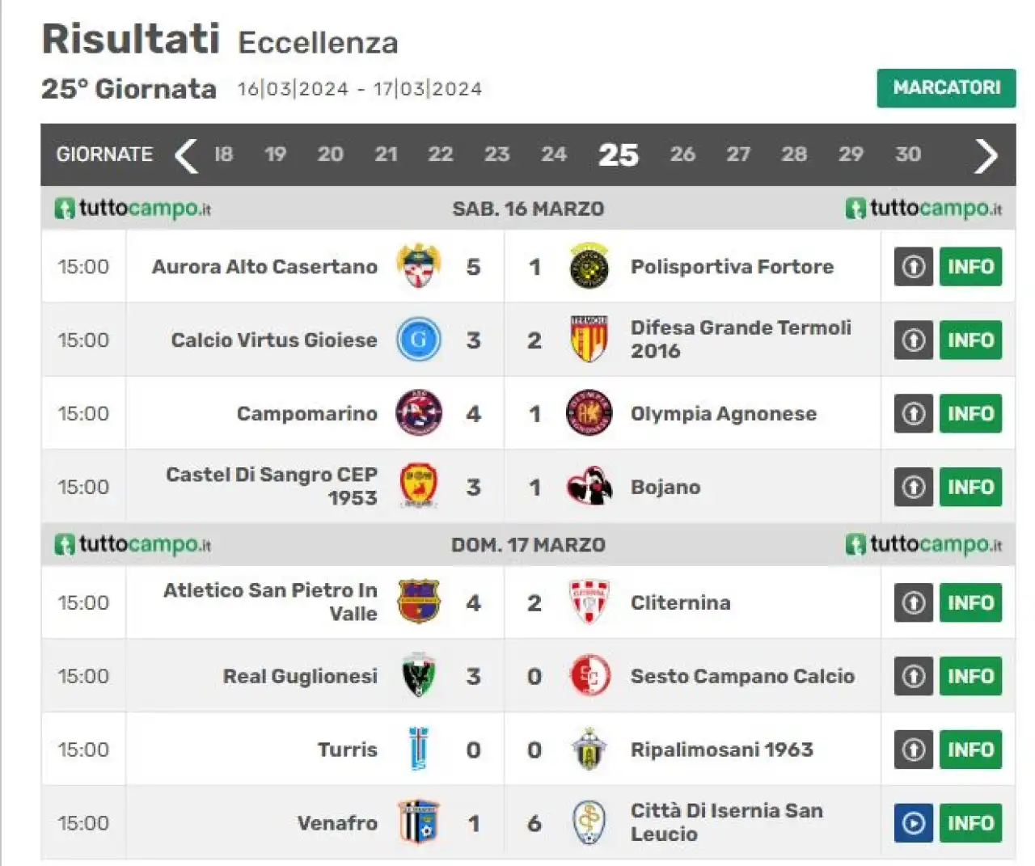Screen dimensions: 1035x866
Task: Click the Sesto Campano Calcio red logo
Action: [589, 676]
